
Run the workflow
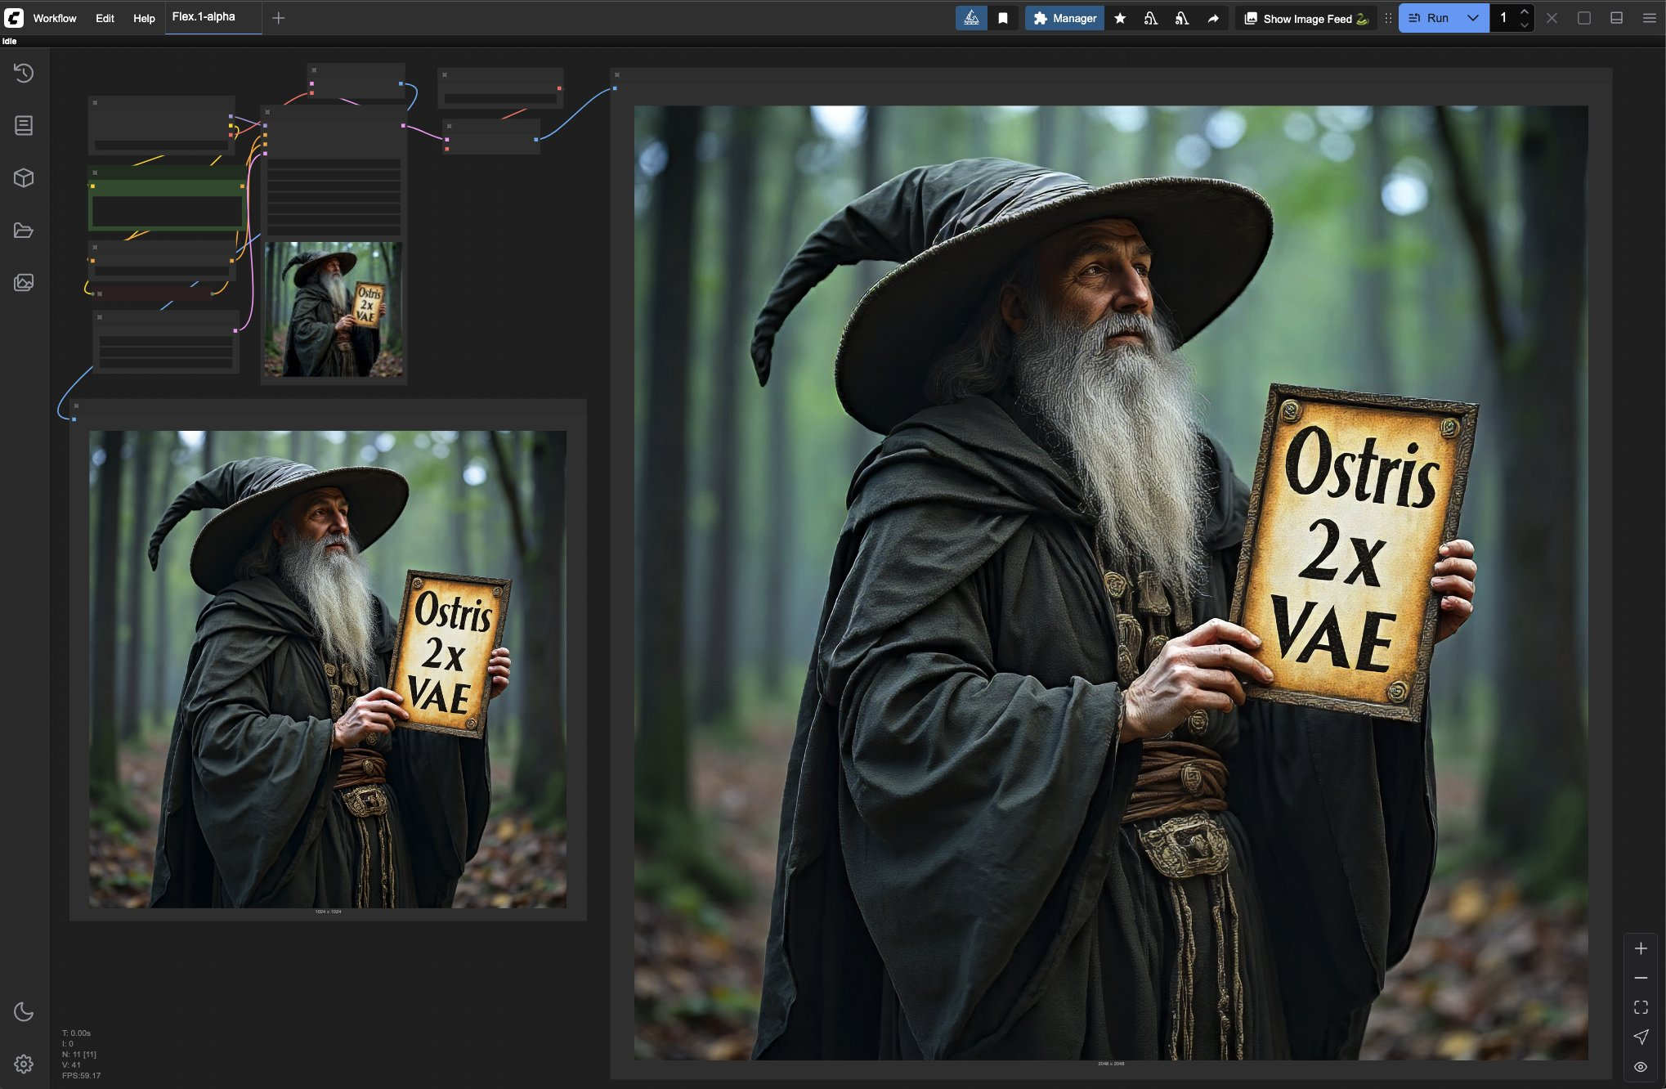coord(1429,18)
